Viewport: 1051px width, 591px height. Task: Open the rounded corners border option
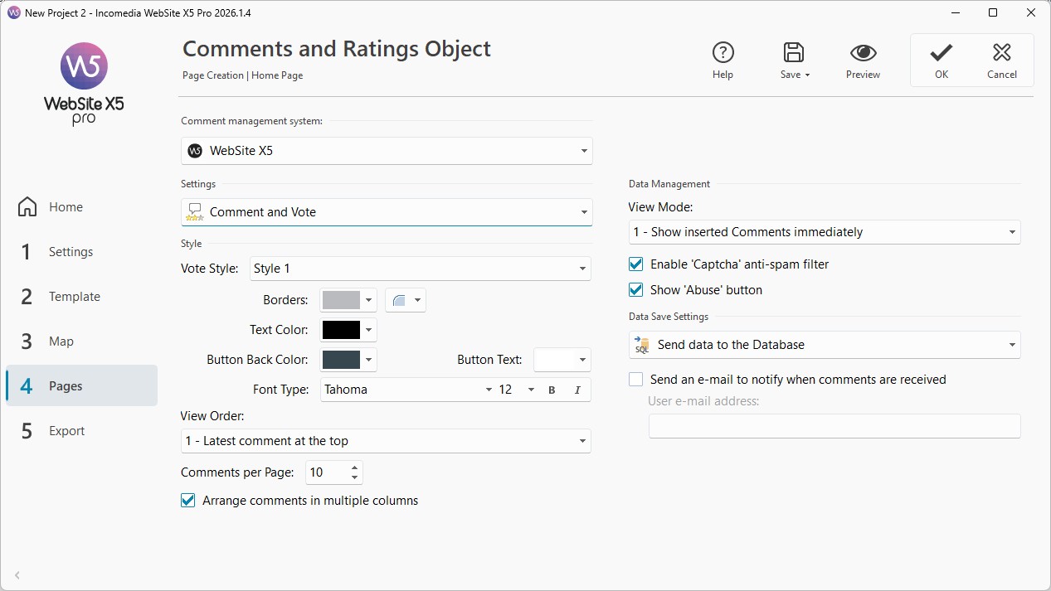pyautogui.click(x=405, y=300)
